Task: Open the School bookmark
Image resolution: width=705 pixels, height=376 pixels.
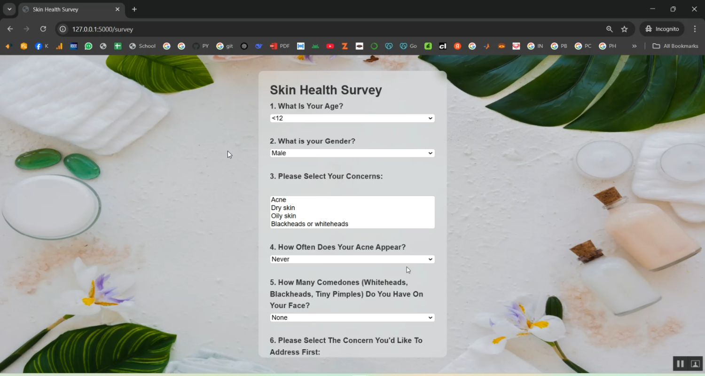Action: pyautogui.click(x=142, y=46)
